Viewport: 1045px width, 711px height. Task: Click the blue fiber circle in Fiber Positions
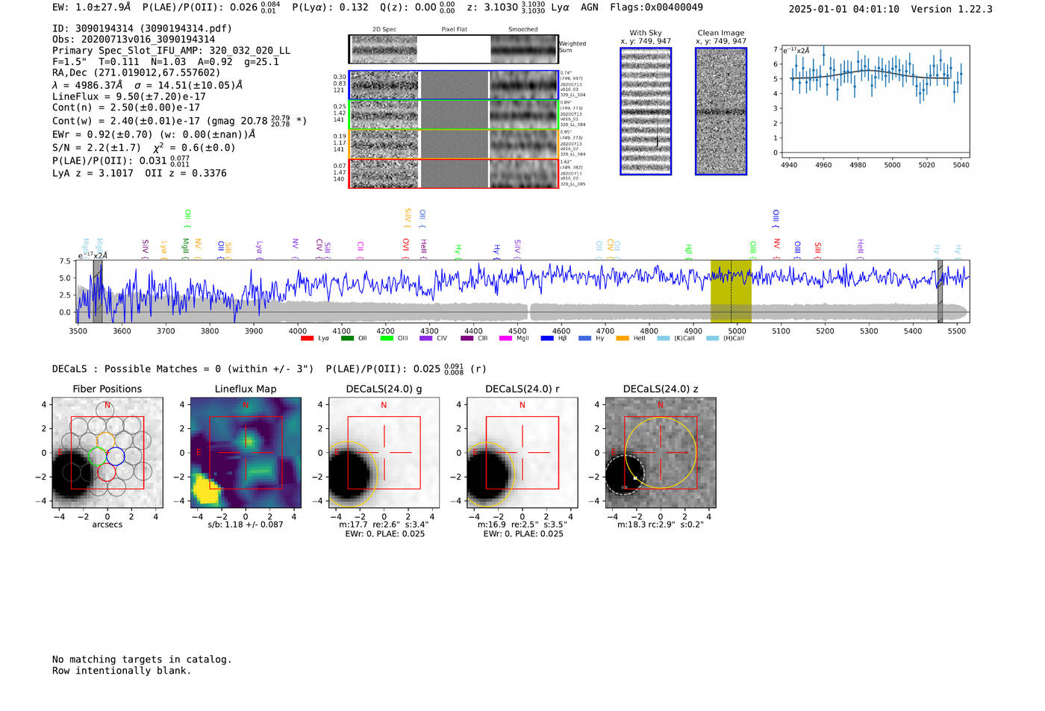(115, 457)
